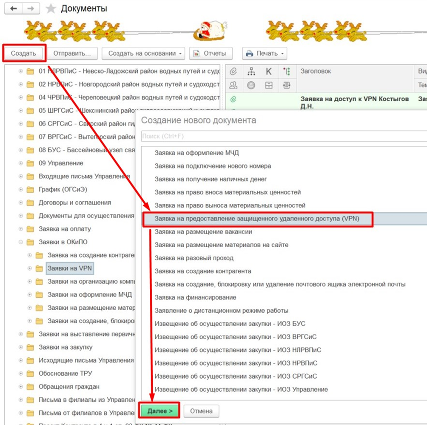The image size is (427, 425).
Task: Click the forward navigation arrow
Action: (31, 9)
